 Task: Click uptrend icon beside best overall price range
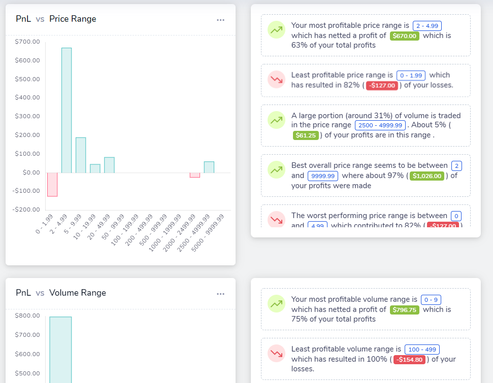click(276, 170)
